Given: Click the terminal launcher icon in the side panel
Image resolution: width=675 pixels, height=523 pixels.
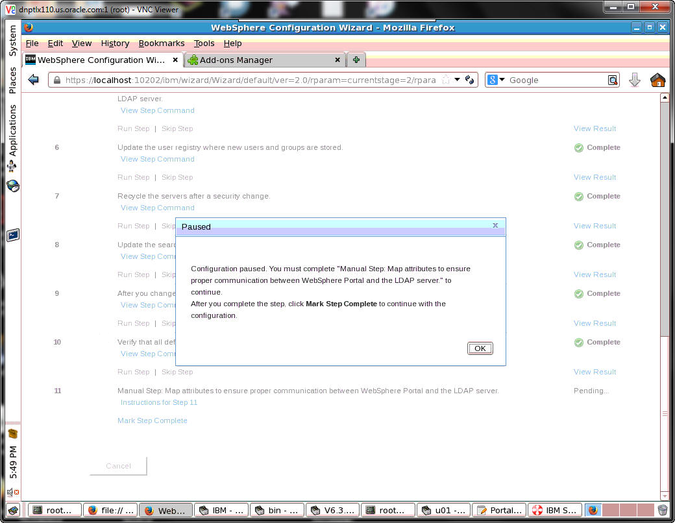Looking at the screenshot, I should [x=13, y=235].
